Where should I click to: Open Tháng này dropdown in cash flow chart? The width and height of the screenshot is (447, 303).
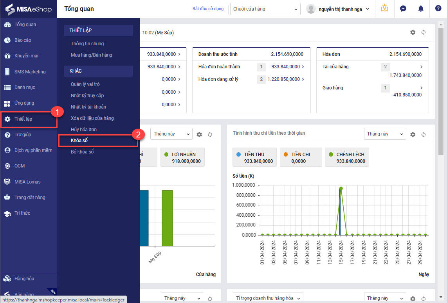pos(384,134)
